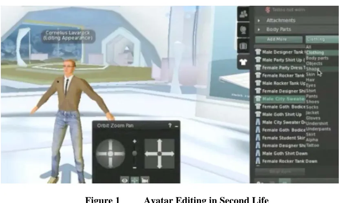
Task: Open the Appearance shirt sidebar icon
Action: pyautogui.click(x=243, y=62)
